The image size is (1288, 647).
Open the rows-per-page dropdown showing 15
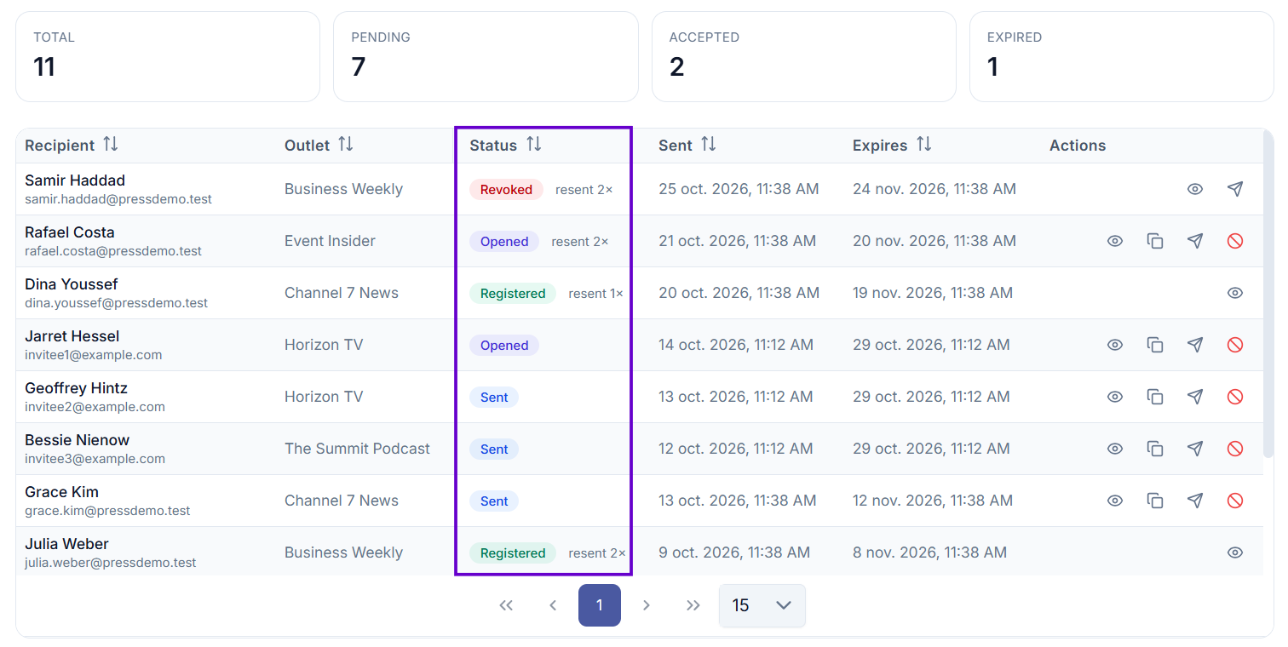coord(762,605)
